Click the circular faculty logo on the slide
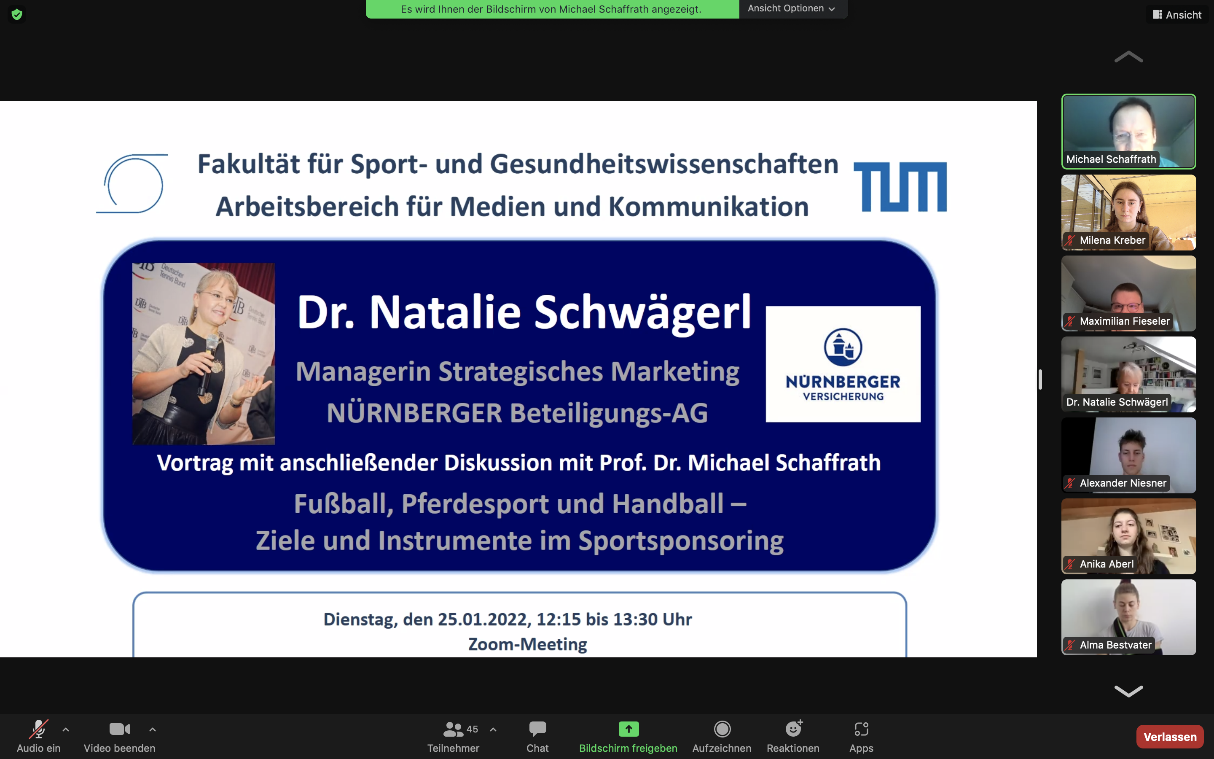Image resolution: width=1214 pixels, height=759 pixels. pyautogui.click(x=132, y=184)
